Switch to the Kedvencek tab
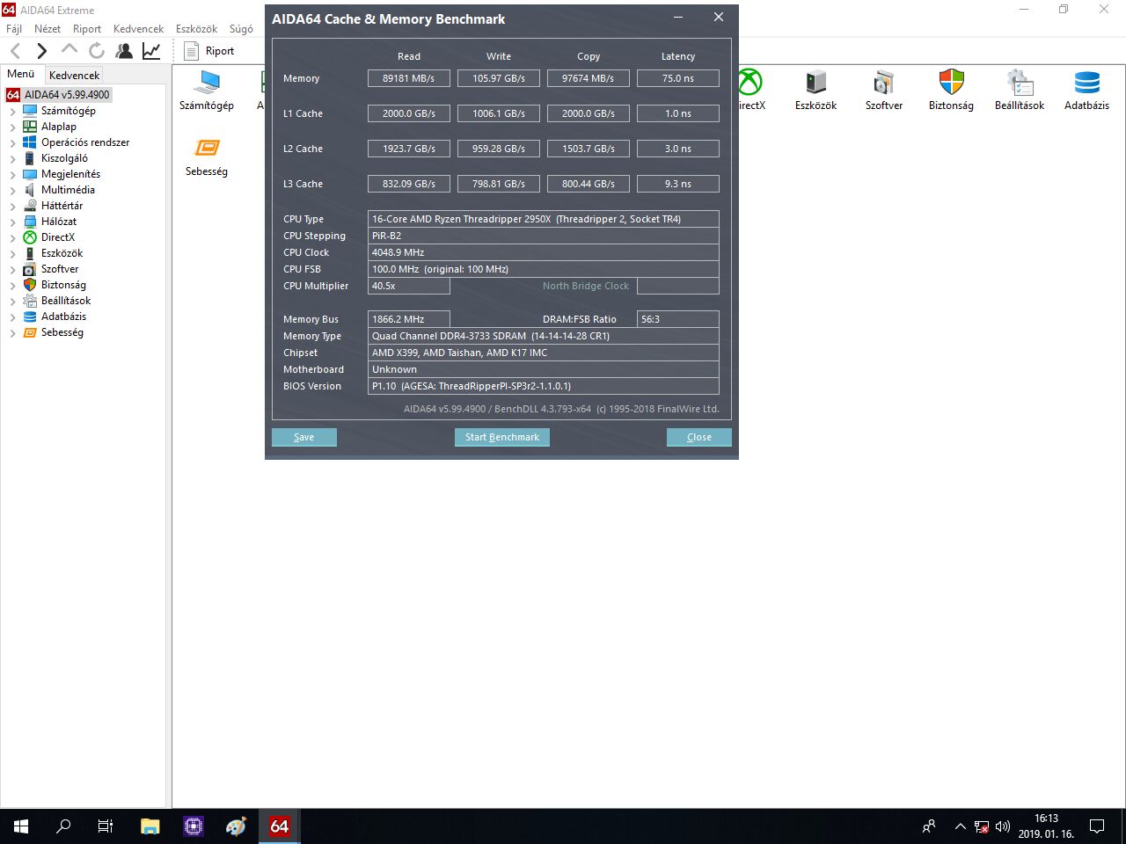The image size is (1126, 844). (x=74, y=75)
